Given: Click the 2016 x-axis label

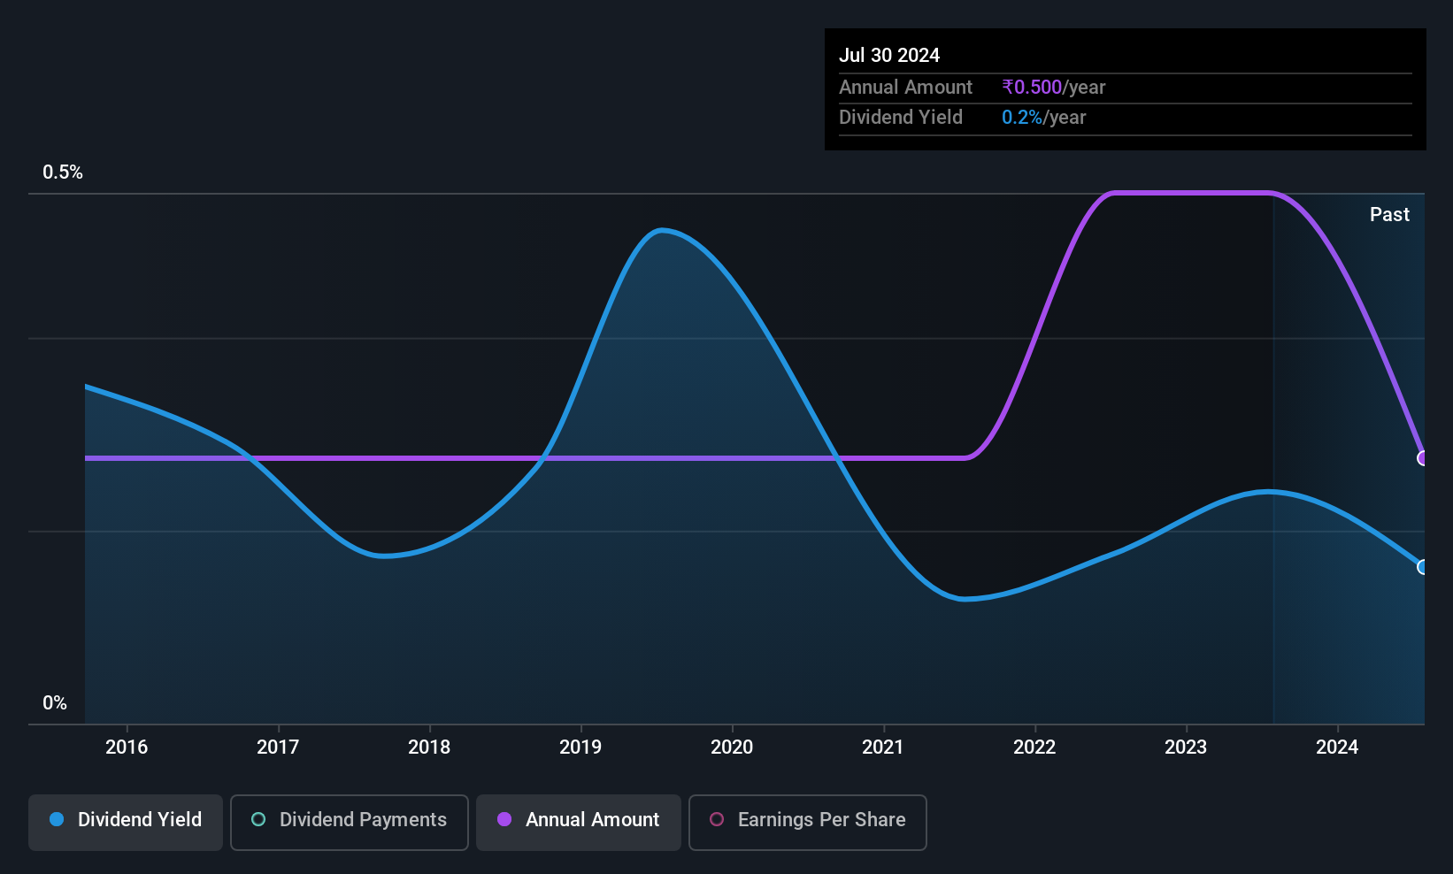Looking at the screenshot, I should coord(127,747).
